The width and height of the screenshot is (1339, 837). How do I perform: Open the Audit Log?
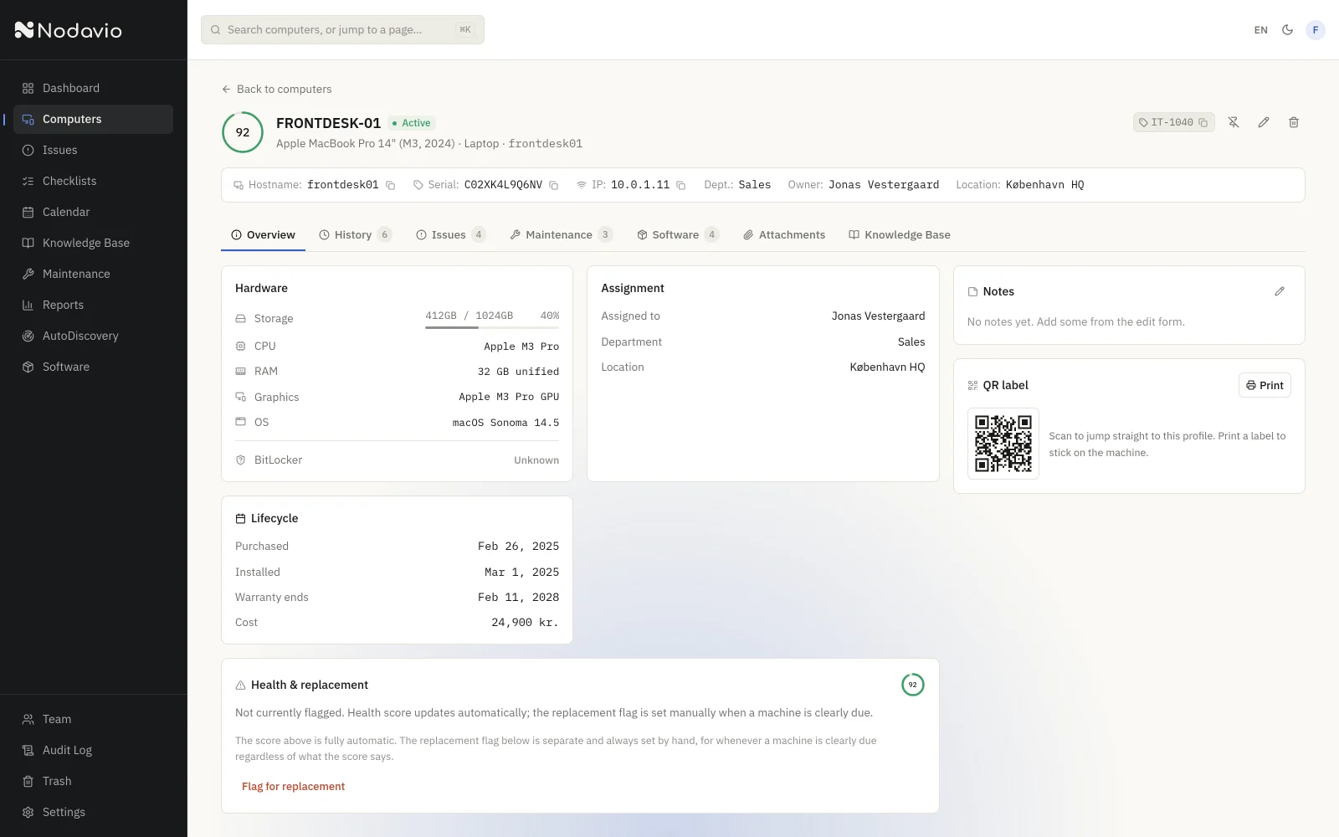(93, 750)
